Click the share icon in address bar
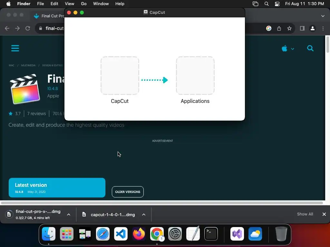The height and width of the screenshot is (247, 330). [279, 28]
